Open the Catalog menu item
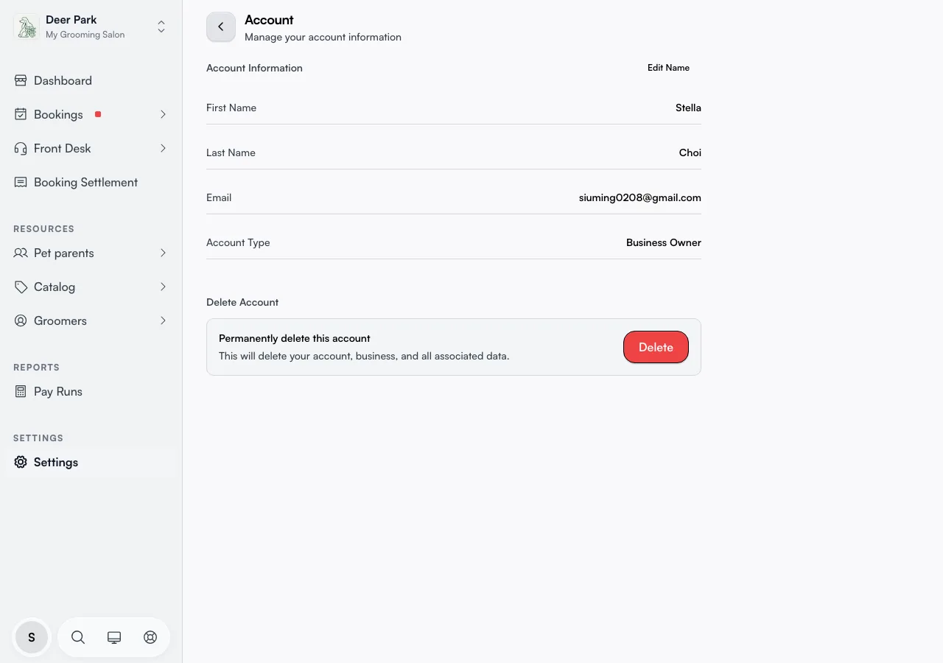 91,287
